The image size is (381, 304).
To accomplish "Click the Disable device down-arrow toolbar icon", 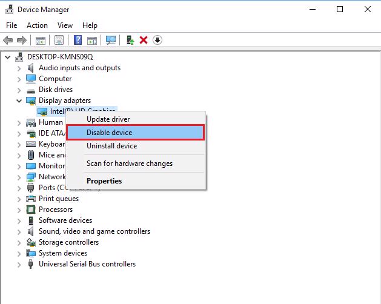I will 157,41.
